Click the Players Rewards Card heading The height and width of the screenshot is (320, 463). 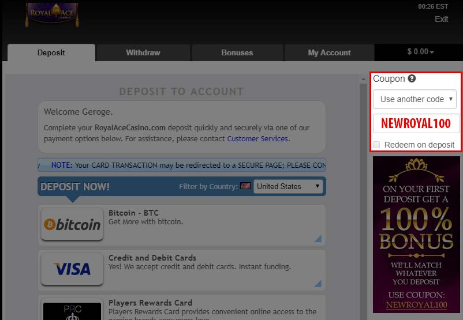click(x=150, y=303)
